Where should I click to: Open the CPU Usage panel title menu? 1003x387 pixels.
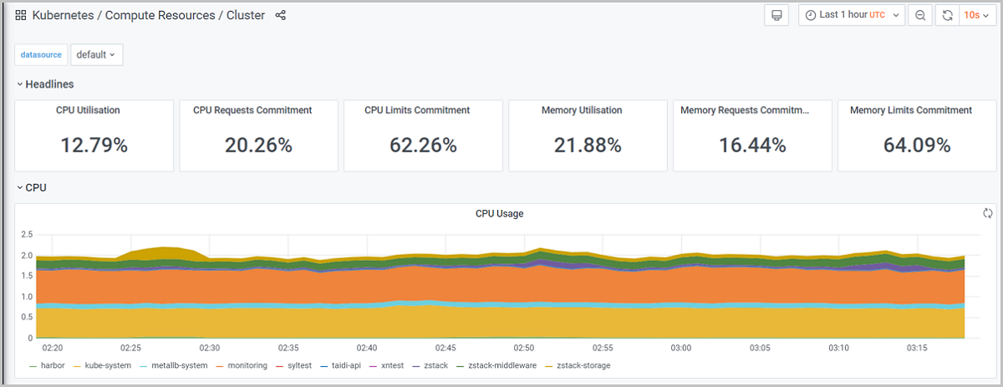[x=499, y=213]
